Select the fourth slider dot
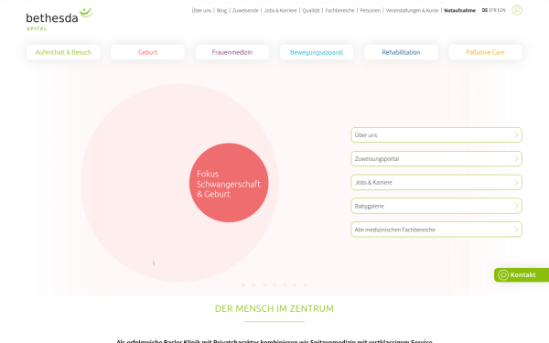The image size is (549, 343). (274, 284)
